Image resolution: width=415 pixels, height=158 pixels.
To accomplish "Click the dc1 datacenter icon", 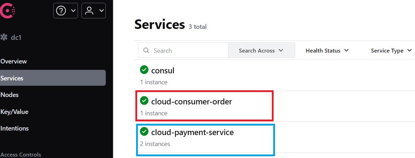I will (4, 37).
